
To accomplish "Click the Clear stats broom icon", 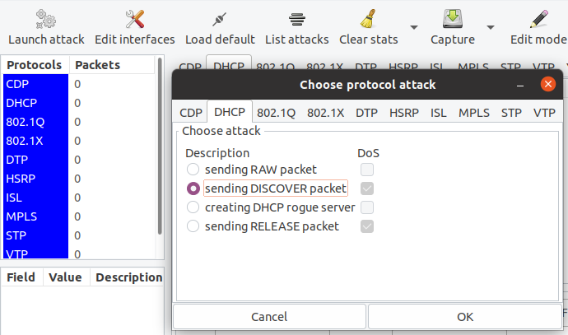I will [368, 19].
